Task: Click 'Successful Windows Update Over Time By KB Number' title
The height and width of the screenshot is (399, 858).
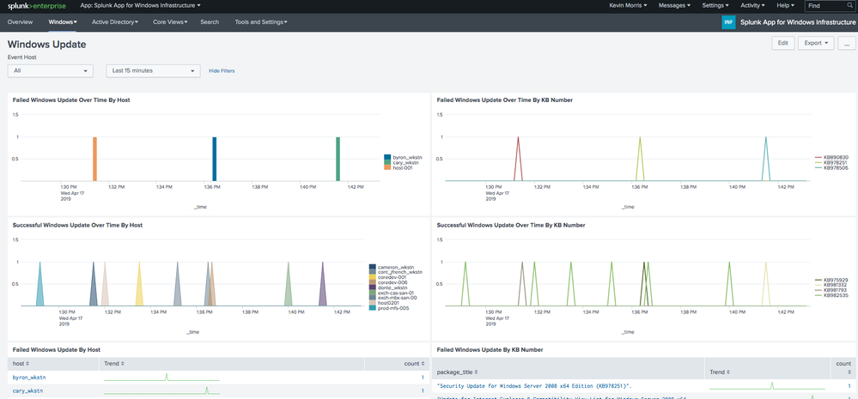Action: 511,225
